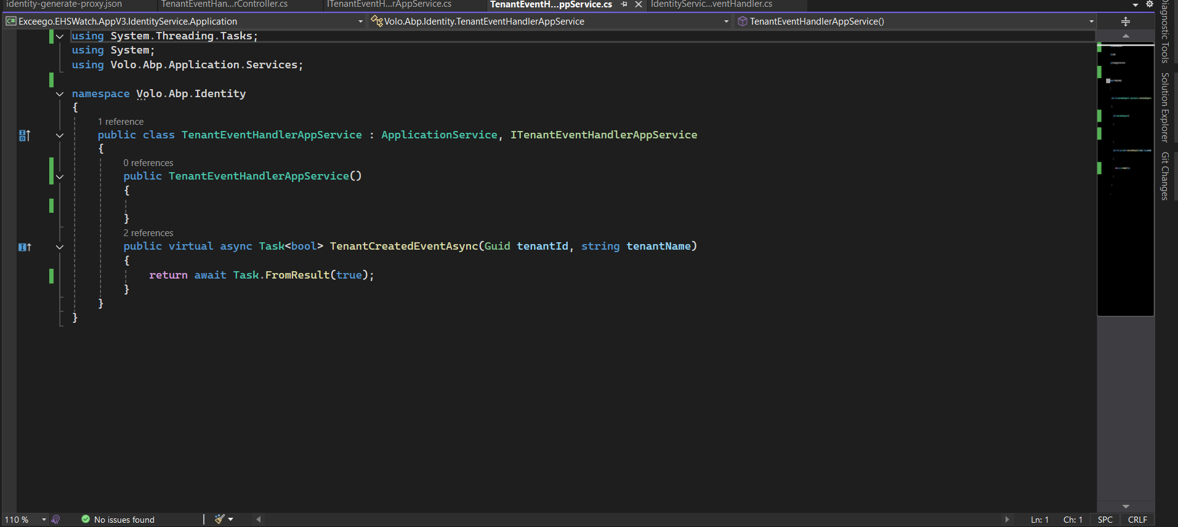Switch to TenantEventHan...rController.cs tab
Viewport: 1178px width, 527px height.
224,4
